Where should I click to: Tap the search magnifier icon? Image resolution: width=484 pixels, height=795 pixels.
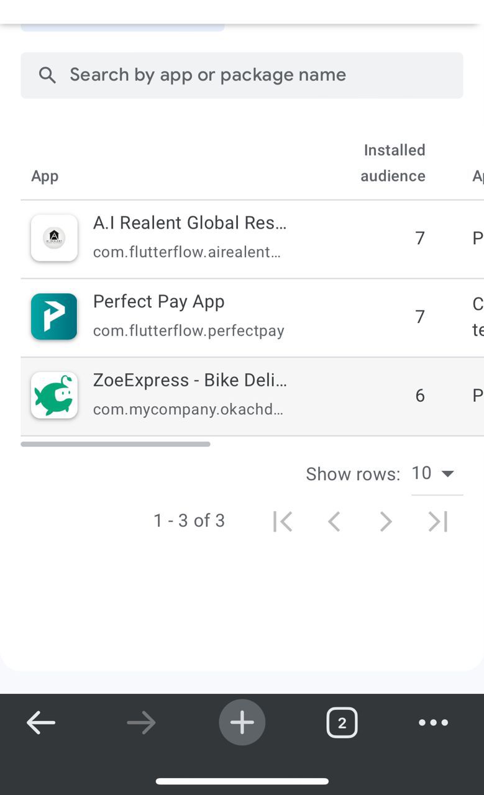click(47, 75)
